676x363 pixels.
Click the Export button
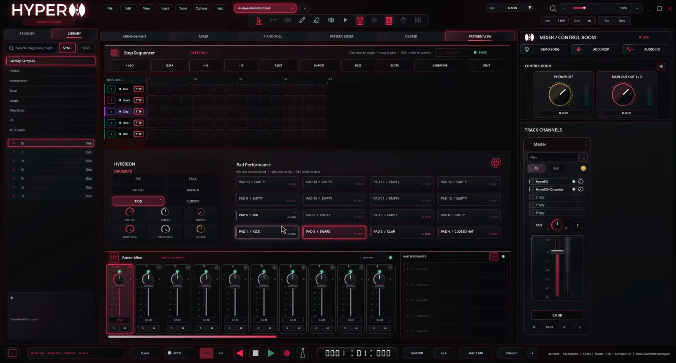coord(145,353)
